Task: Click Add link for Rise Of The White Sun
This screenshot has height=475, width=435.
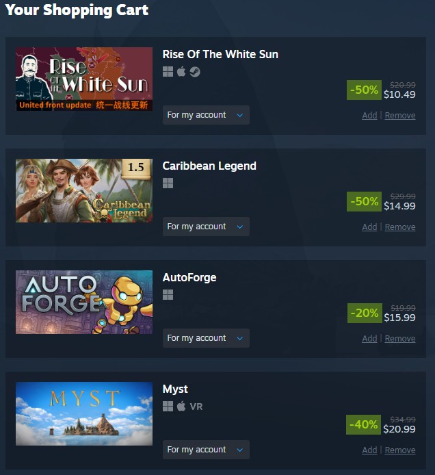Action: click(x=369, y=116)
